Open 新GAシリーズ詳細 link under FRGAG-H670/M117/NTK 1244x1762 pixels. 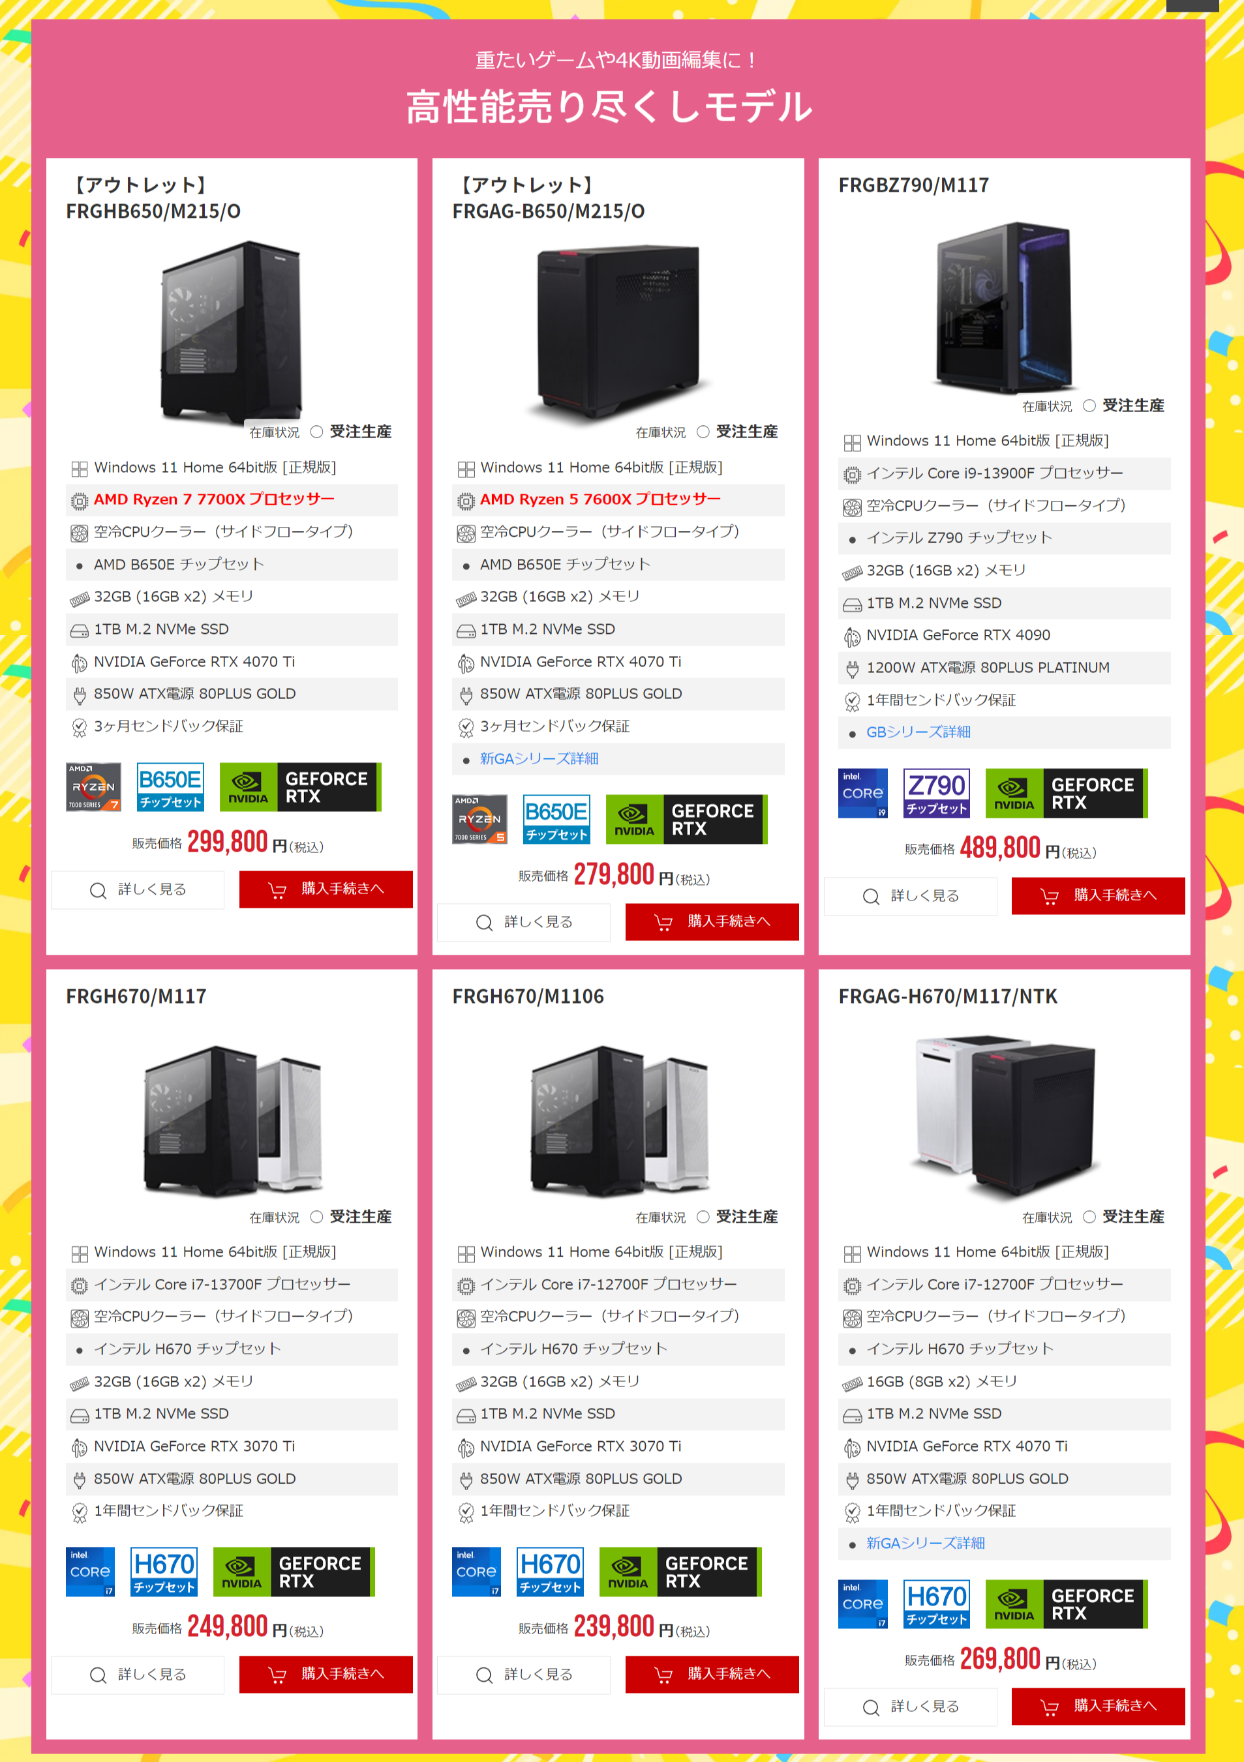(x=925, y=1542)
